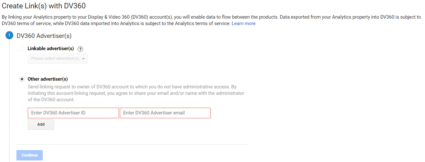Select the Other advertiser(s) radio button
Viewport: 425px width, 162px height.
coord(22,79)
